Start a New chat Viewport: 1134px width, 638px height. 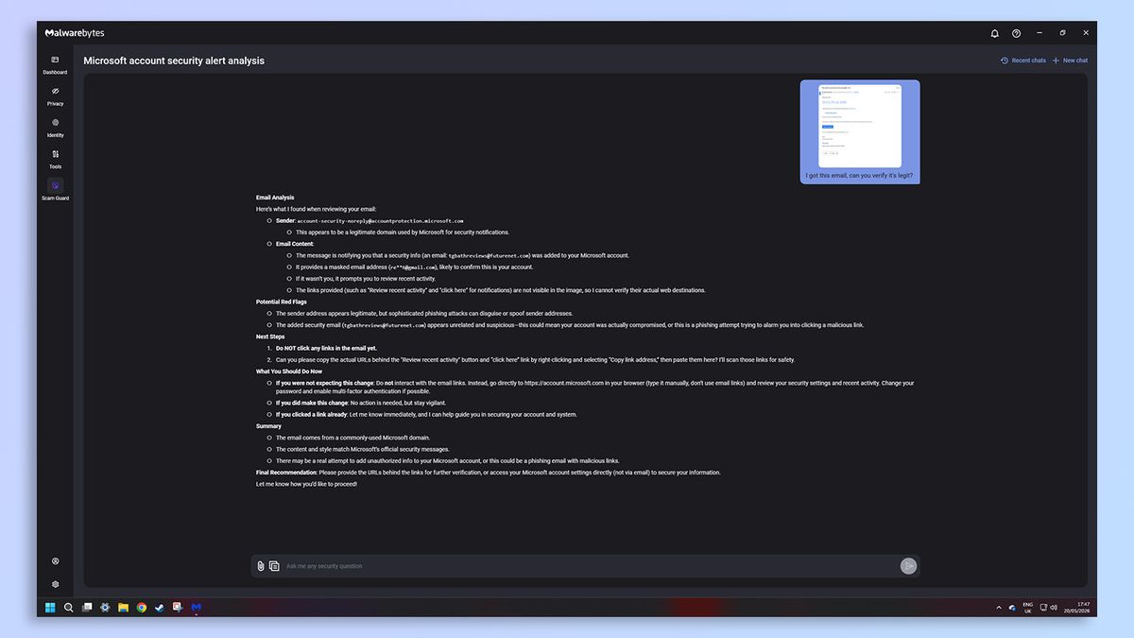pyautogui.click(x=1071, y=60)
